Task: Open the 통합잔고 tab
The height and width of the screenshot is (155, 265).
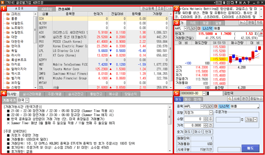Action: tap(96, 94)
